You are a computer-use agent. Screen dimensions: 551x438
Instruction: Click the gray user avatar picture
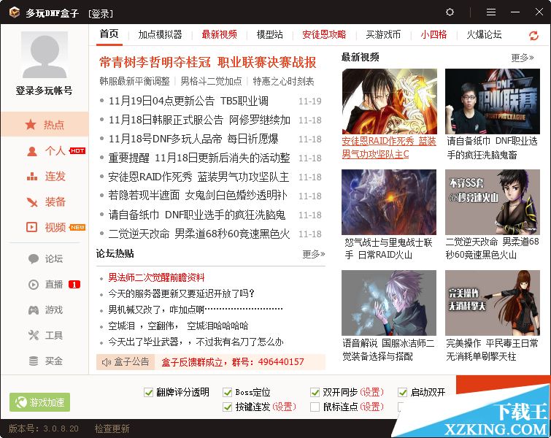tap(45, 55)
